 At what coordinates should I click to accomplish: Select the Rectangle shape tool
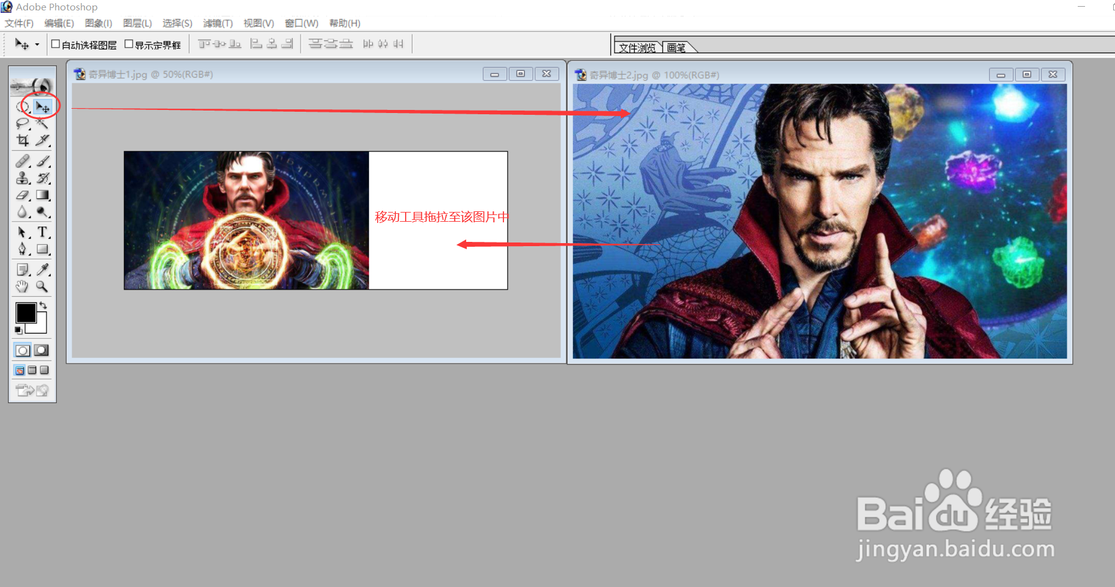(x=42, y=249)
